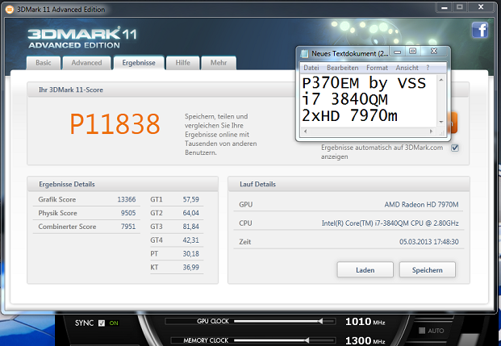Viewport: 501px width, 346px height.
Task: Click the Combinerter Score value 7951
Action: click(x=128, y=227)
